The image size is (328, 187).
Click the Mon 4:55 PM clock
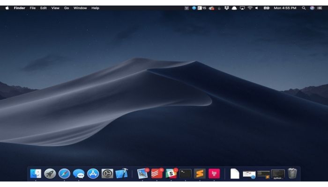285,8
